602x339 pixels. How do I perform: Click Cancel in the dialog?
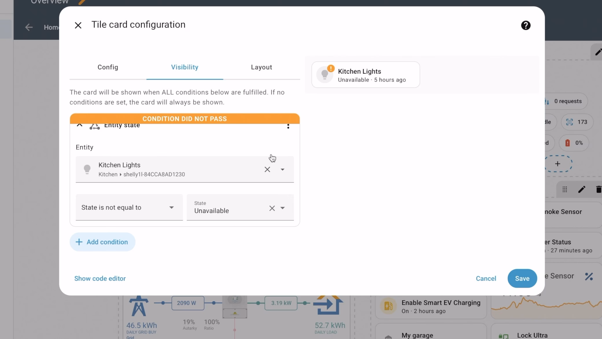point(486,278)
